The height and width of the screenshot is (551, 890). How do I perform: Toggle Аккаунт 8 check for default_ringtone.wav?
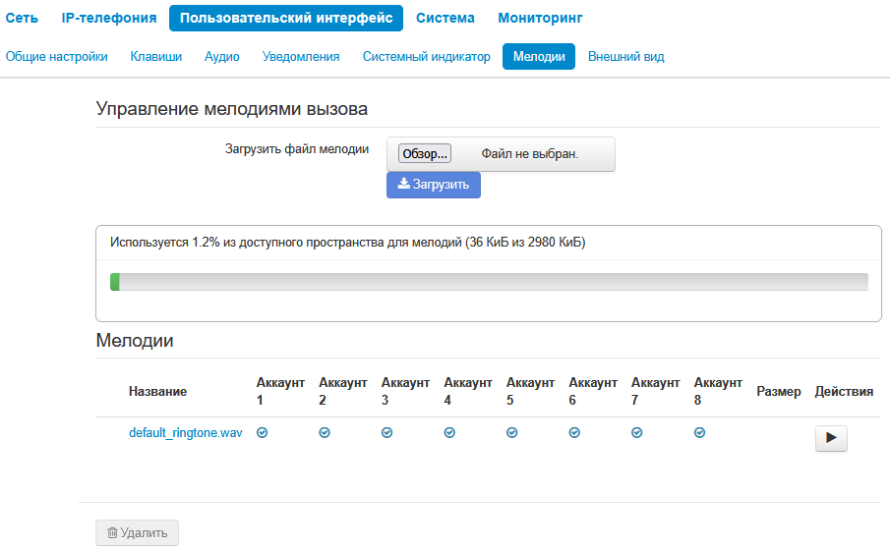click(x=699, y=432)
